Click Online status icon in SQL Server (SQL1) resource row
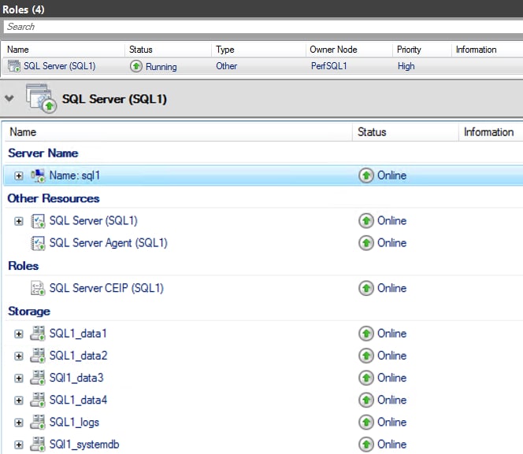 click(366, 220)
